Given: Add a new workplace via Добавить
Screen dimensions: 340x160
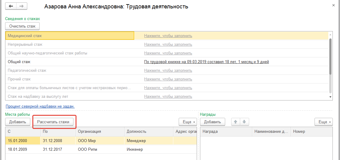Looking at the screenshot, I should pyautogui.click(x=18, y=122).
